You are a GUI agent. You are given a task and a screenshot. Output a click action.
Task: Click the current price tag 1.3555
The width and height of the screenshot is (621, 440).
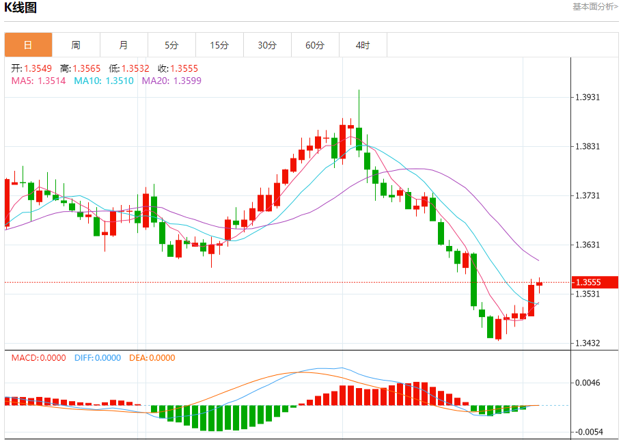tap(595, 282)
